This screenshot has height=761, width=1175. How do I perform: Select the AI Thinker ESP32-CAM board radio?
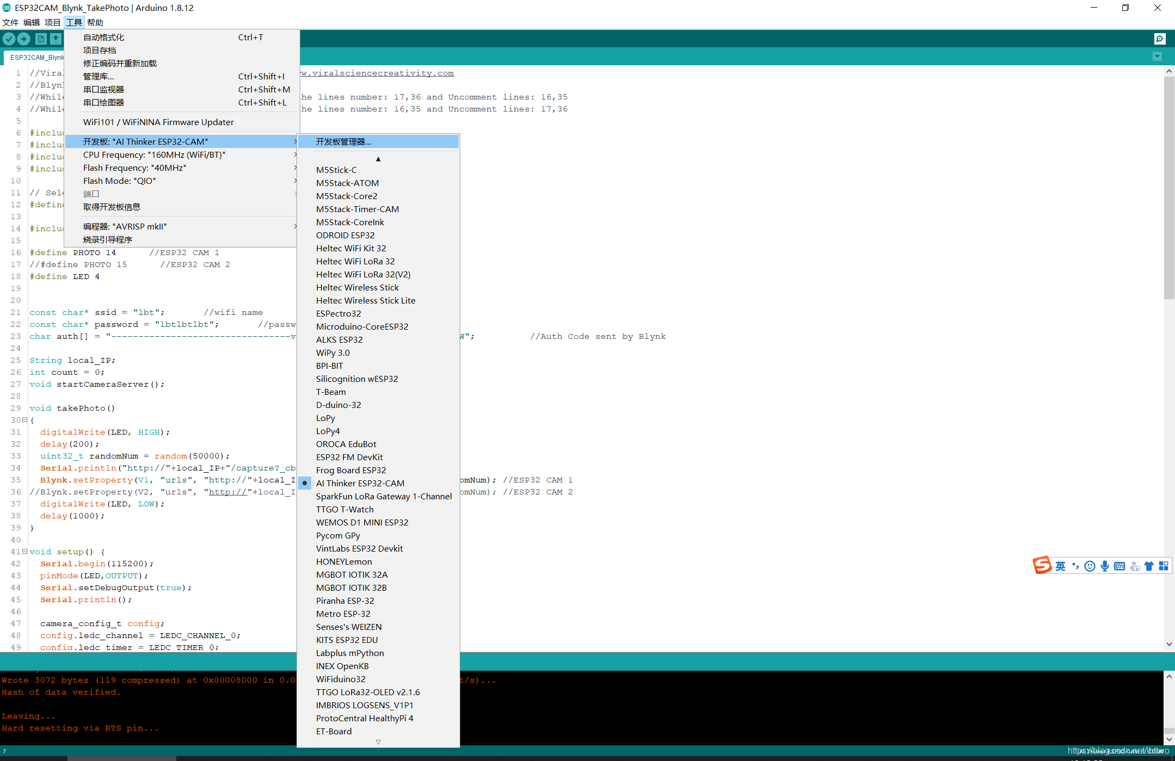pyautogui.click(x=305, y=483)
